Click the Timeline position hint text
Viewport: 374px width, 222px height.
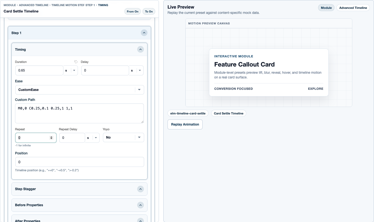point(47,170)
